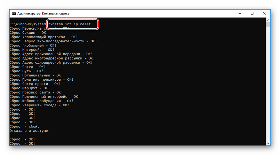Click the Command Prompt icon in title bar
Viewport: 280px width, 155px height.
[x=14, y=14]
